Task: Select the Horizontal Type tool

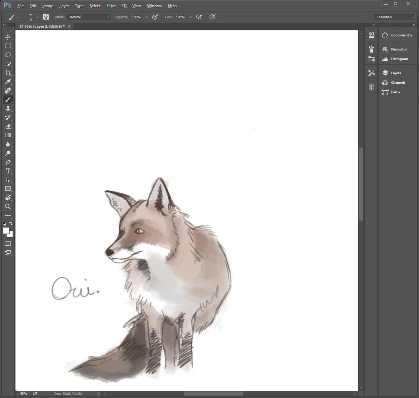Action: [8, 171]
